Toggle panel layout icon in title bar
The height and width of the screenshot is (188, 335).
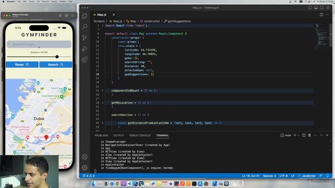pos(316,7)
